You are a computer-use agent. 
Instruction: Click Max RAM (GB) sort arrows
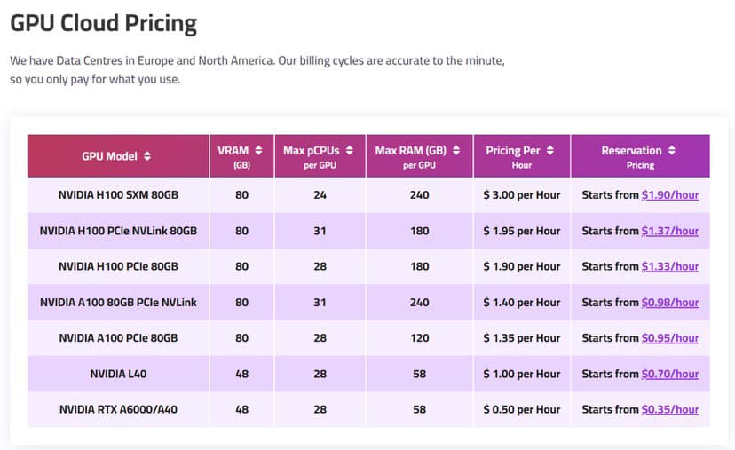tap(455, 150)
